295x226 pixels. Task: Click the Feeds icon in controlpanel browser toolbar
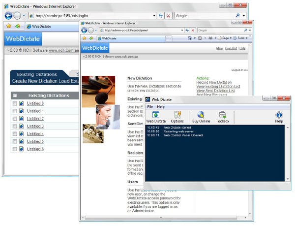(200, 38)
